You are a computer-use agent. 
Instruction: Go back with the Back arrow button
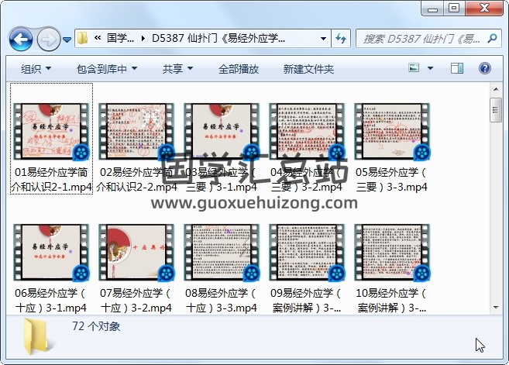click(x=21, y=40)
